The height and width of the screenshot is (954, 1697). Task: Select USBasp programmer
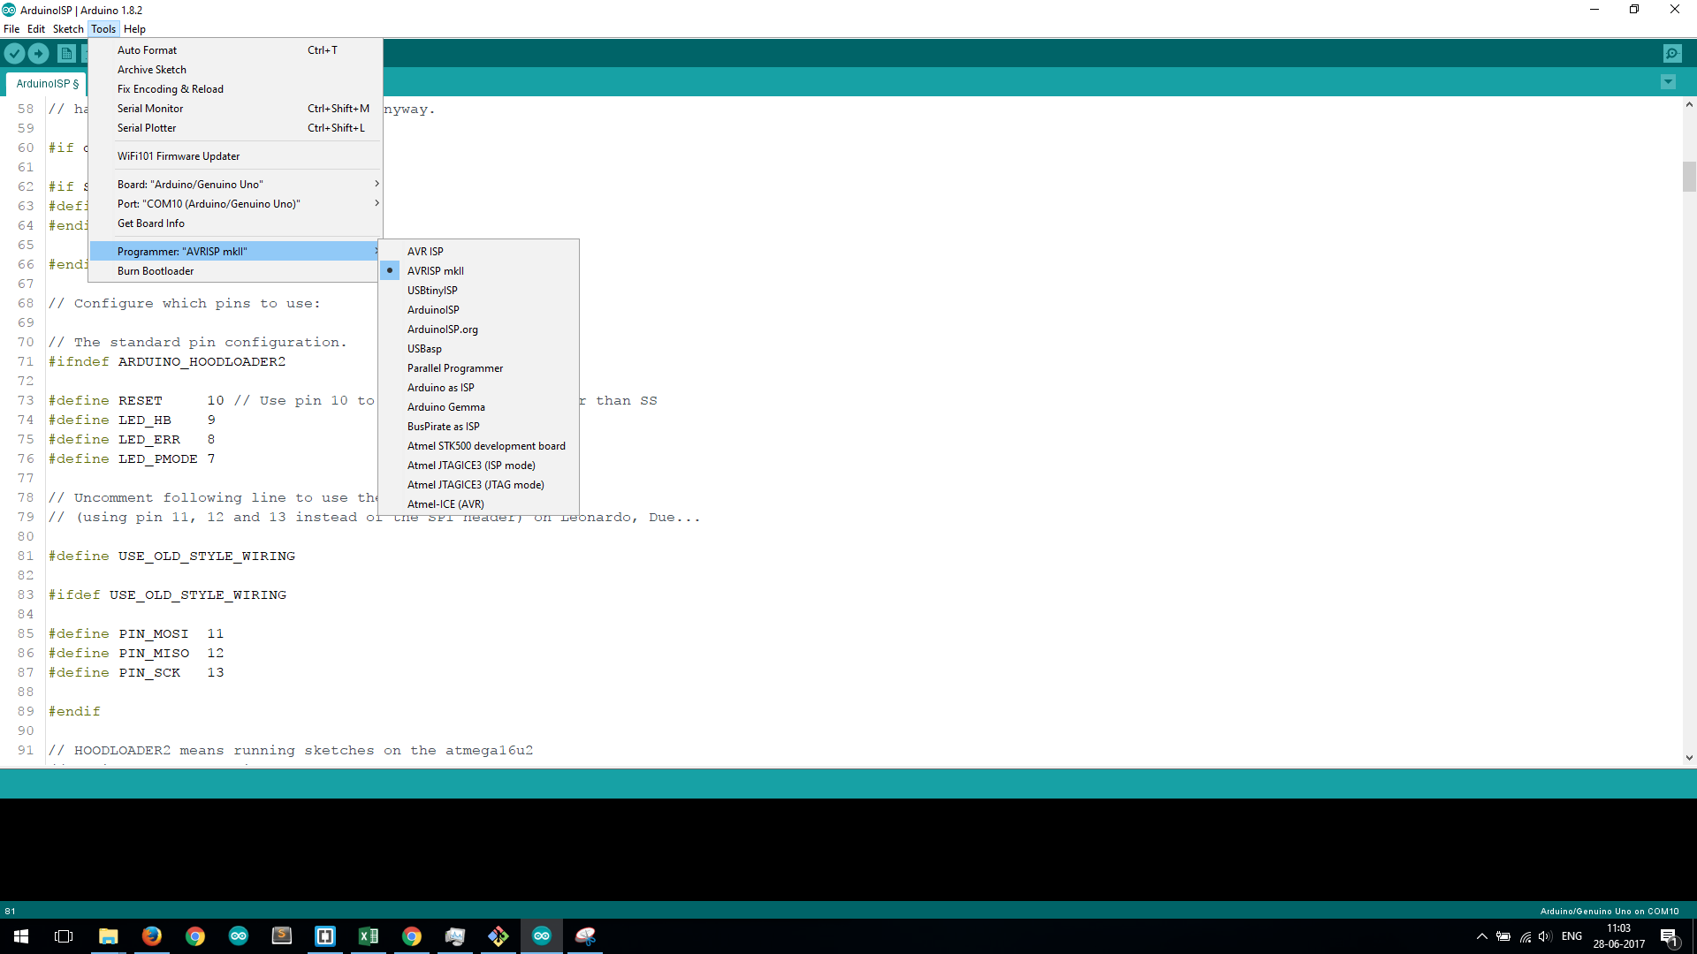(479, 349)
